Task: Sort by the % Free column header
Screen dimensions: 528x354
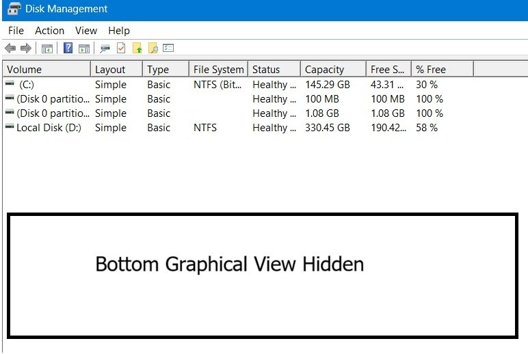Action: point(443,69)
